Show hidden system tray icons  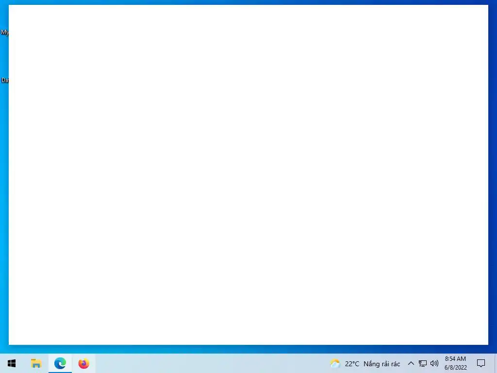411,363
